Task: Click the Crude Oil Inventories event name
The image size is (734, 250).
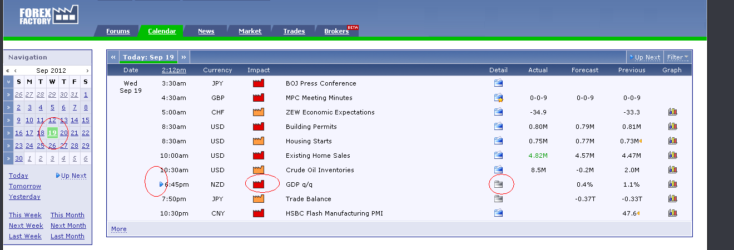Action: coord(320,170)
